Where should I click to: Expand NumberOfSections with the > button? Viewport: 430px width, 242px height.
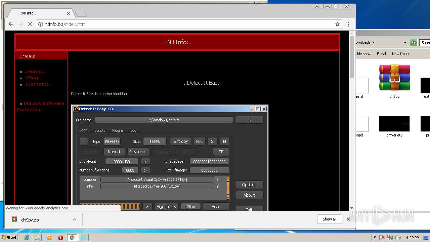coord(145,170)
